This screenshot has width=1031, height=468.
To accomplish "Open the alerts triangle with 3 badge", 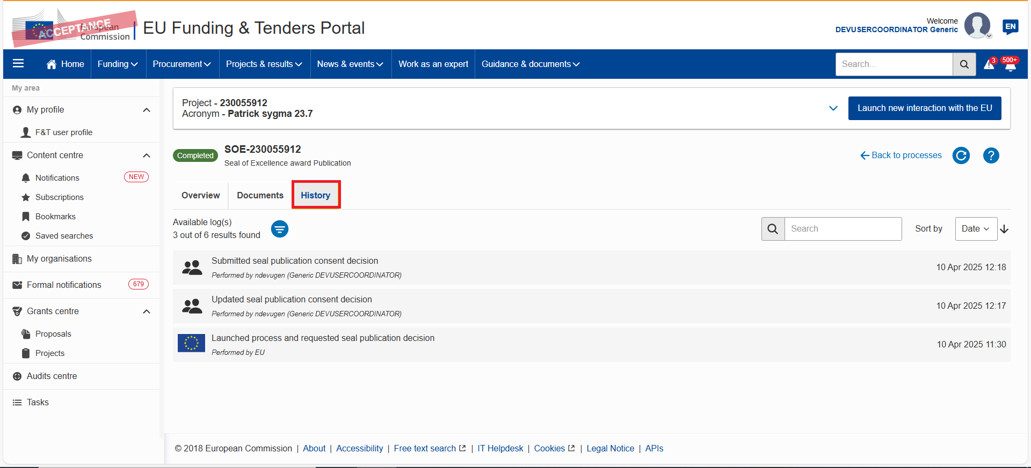I will tap(989, 64).
